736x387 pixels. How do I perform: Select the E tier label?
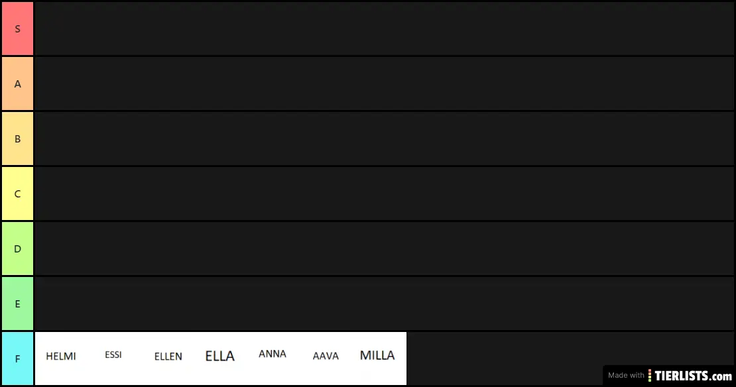(x=17, y=304)
